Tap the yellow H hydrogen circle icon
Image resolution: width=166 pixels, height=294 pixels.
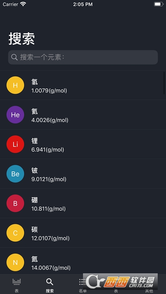15,85
